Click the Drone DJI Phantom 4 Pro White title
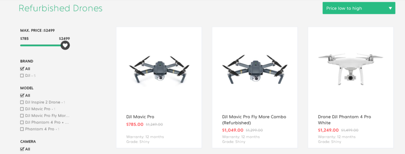 [x=344, y=120]
